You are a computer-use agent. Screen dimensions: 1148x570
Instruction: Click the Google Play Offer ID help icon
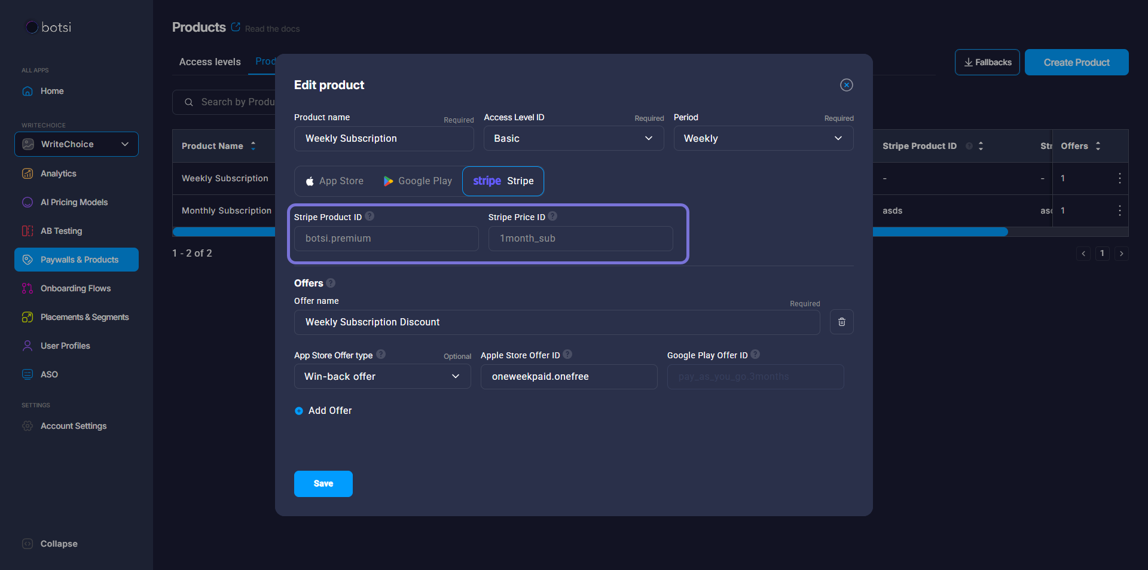pyautogui.click(x=755, y=355)
